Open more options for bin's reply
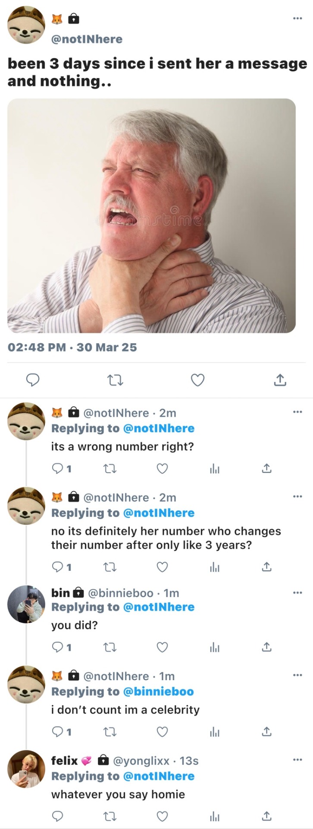This screenshot has height=829, width=313. (297, 592)
